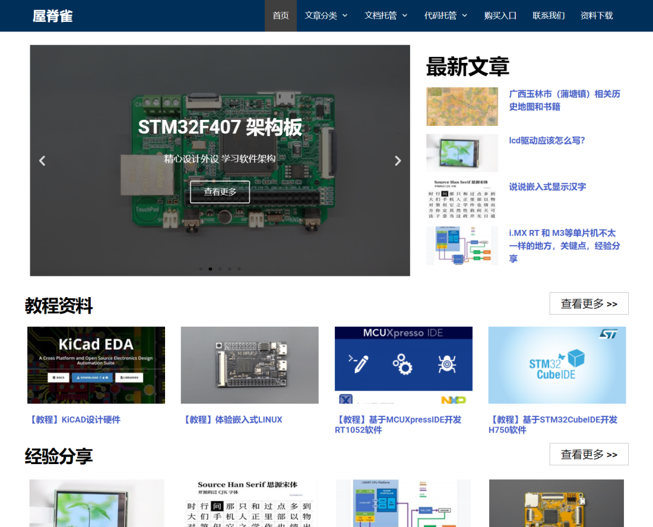Open the i.MX RT 和 M3等单片机 article link
653x527 pixels.
pyautogui.click(x=565, y=246)
